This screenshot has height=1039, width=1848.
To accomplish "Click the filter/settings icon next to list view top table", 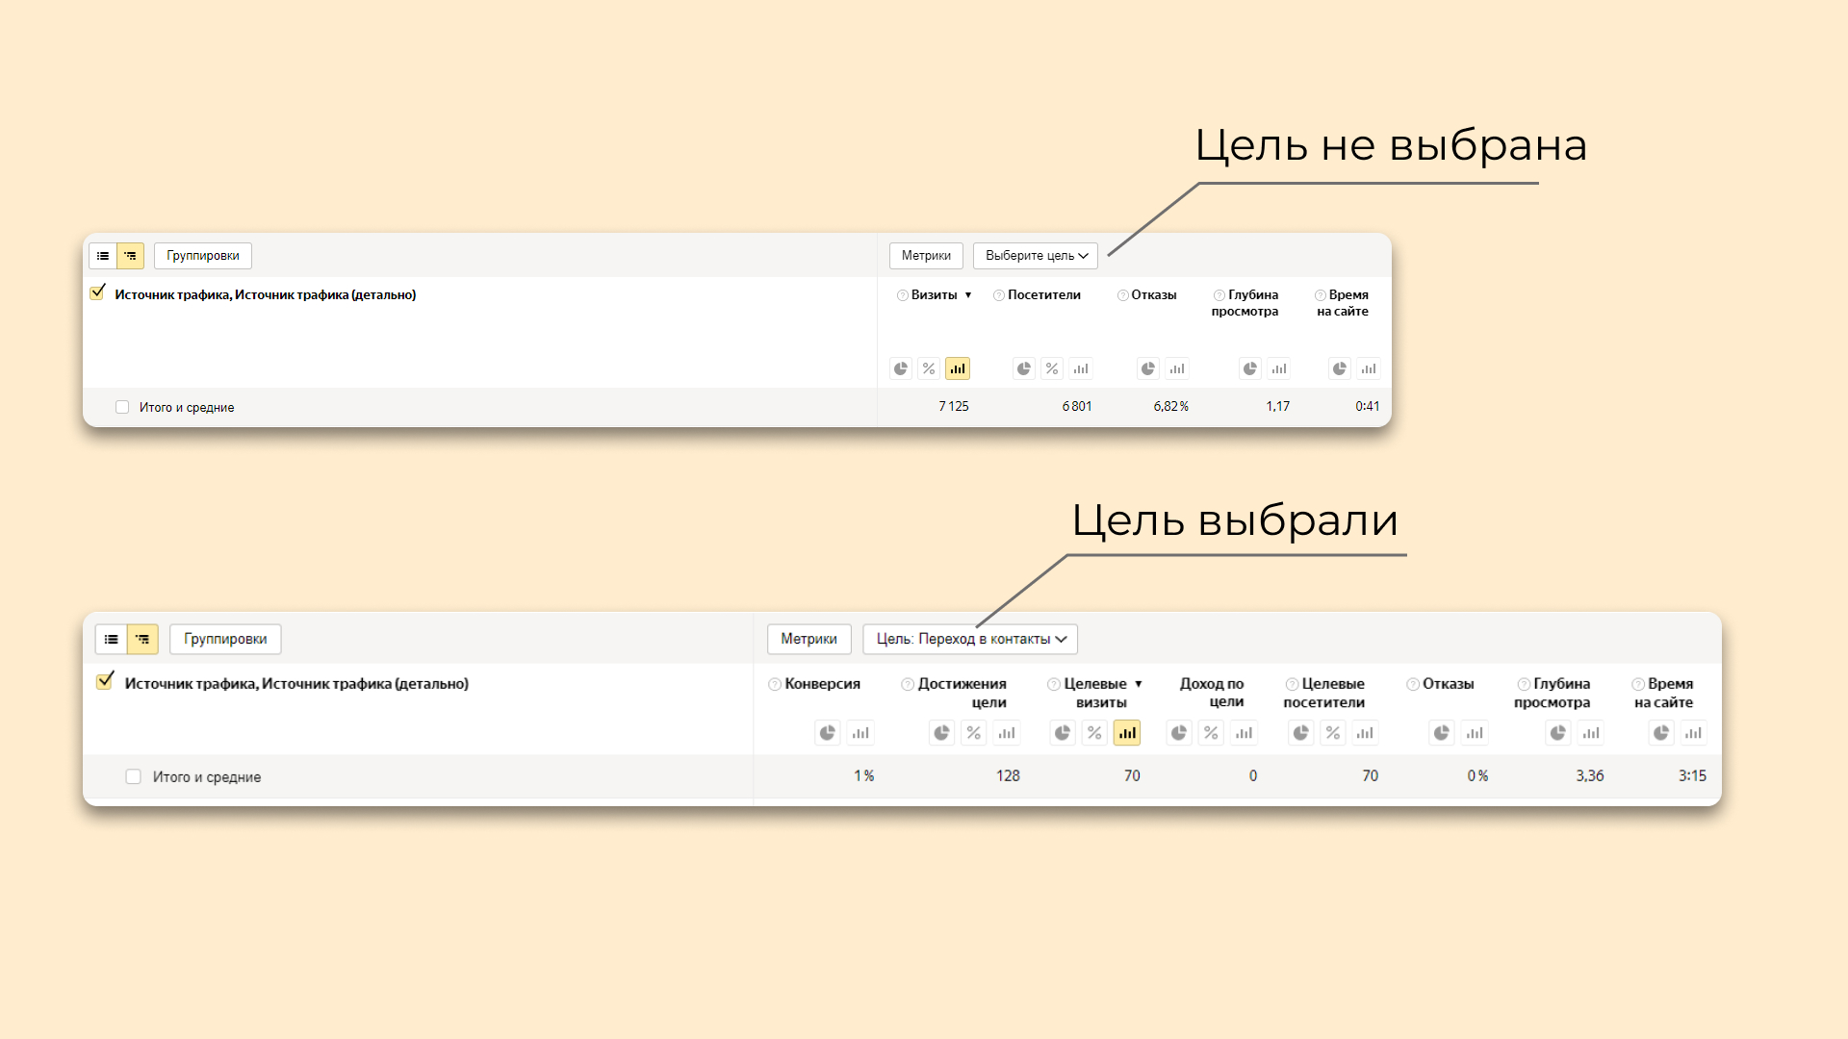I will coord(130,255).
